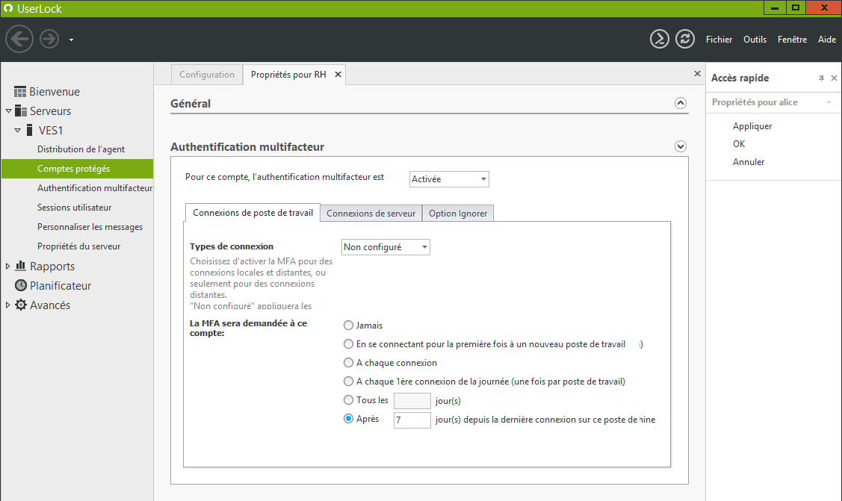
Task: Switch to Connexions de serveur tab
Action: (x=371, y=213)
